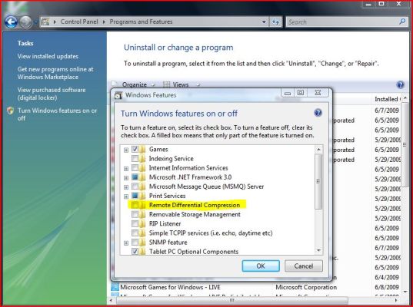
Task: Check the Indexing Service checkbox
Action: (135, 159)
